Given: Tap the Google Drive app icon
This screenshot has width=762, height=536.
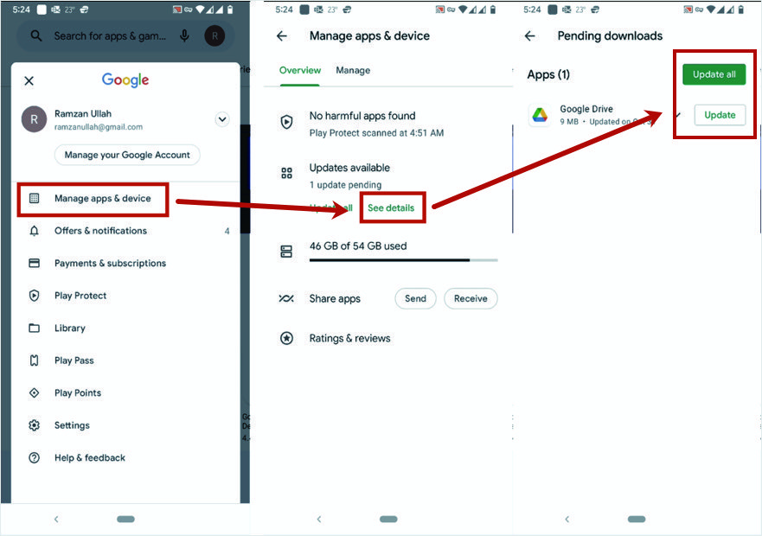Looking at the screenshot, I should tap(540, 116).
